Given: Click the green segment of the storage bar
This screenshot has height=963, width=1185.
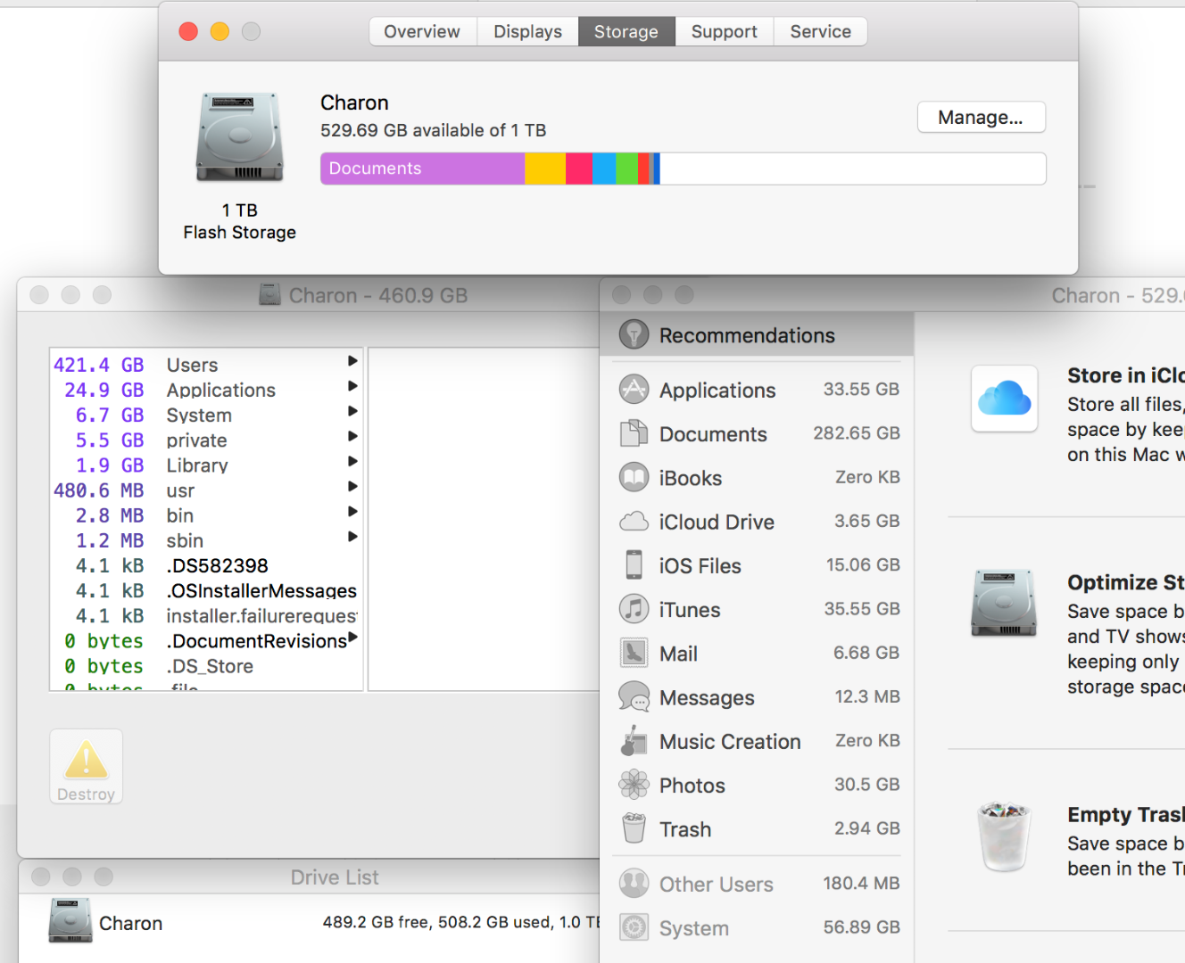Looking at the screenshot, I should (x=627, y=169).
